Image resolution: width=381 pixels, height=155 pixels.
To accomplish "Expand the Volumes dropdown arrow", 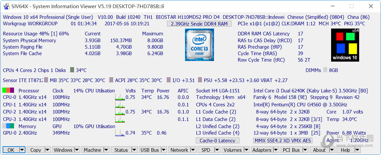I will [x=247, y=150].
